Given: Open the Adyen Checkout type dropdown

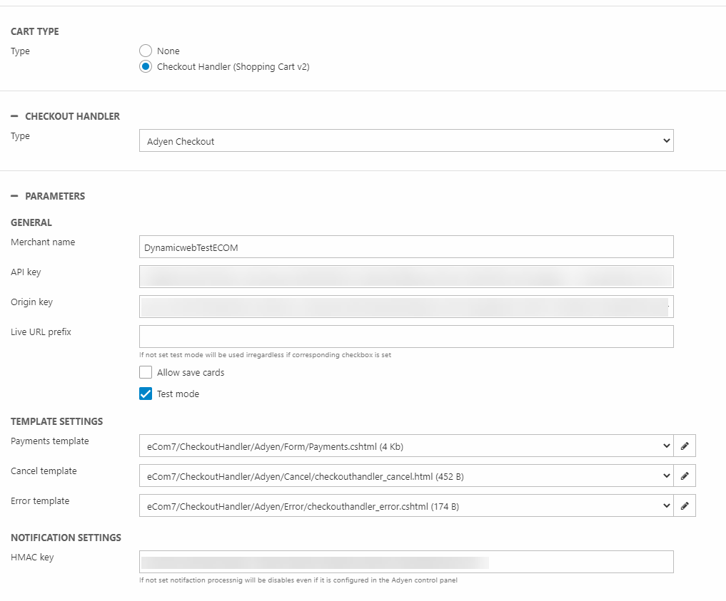Looking at the screenshot, I should tap(405, 141).
